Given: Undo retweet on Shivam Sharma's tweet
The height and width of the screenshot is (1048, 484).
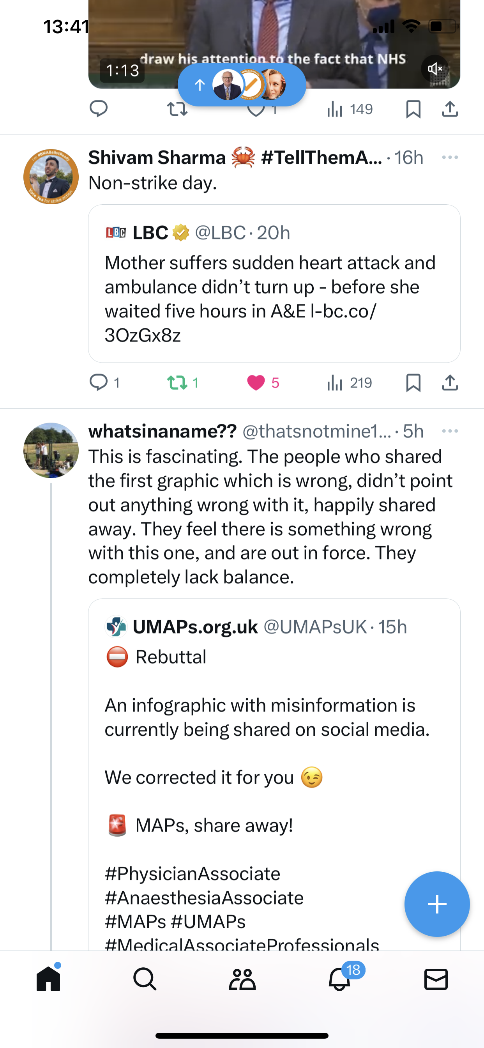Looking at the screenshot, I should 183,382.
